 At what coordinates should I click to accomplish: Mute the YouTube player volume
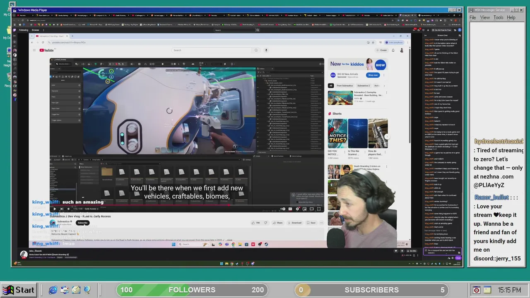point(68,209)
